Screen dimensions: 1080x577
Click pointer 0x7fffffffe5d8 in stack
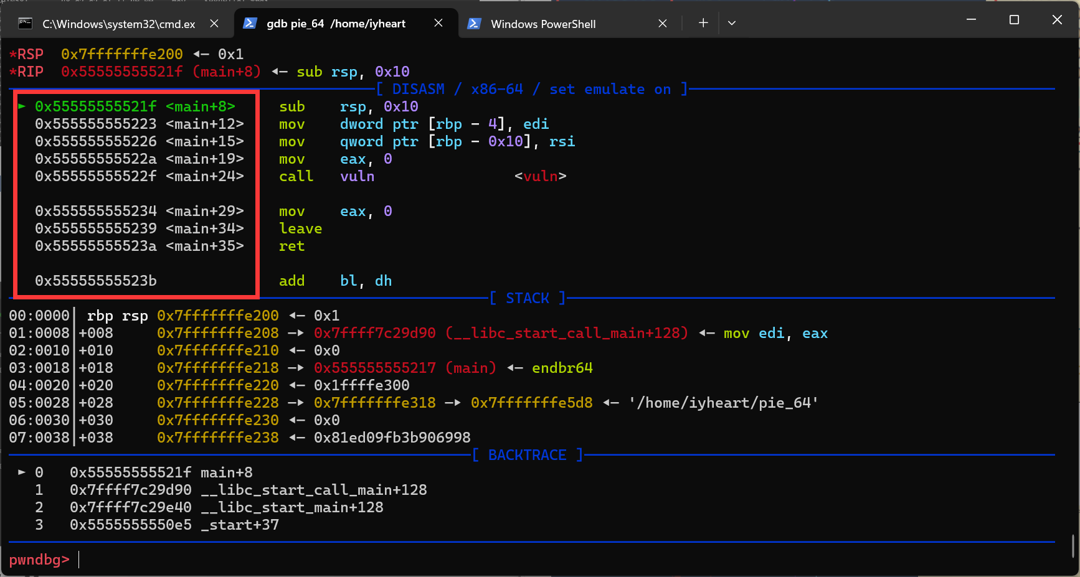tap(532, 403)
